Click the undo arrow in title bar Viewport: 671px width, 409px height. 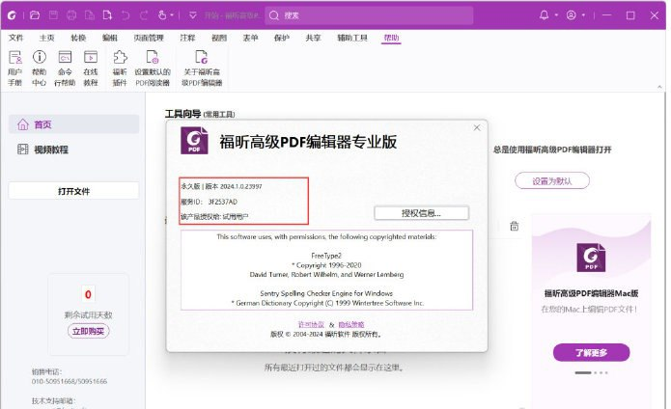pos(126,15)
